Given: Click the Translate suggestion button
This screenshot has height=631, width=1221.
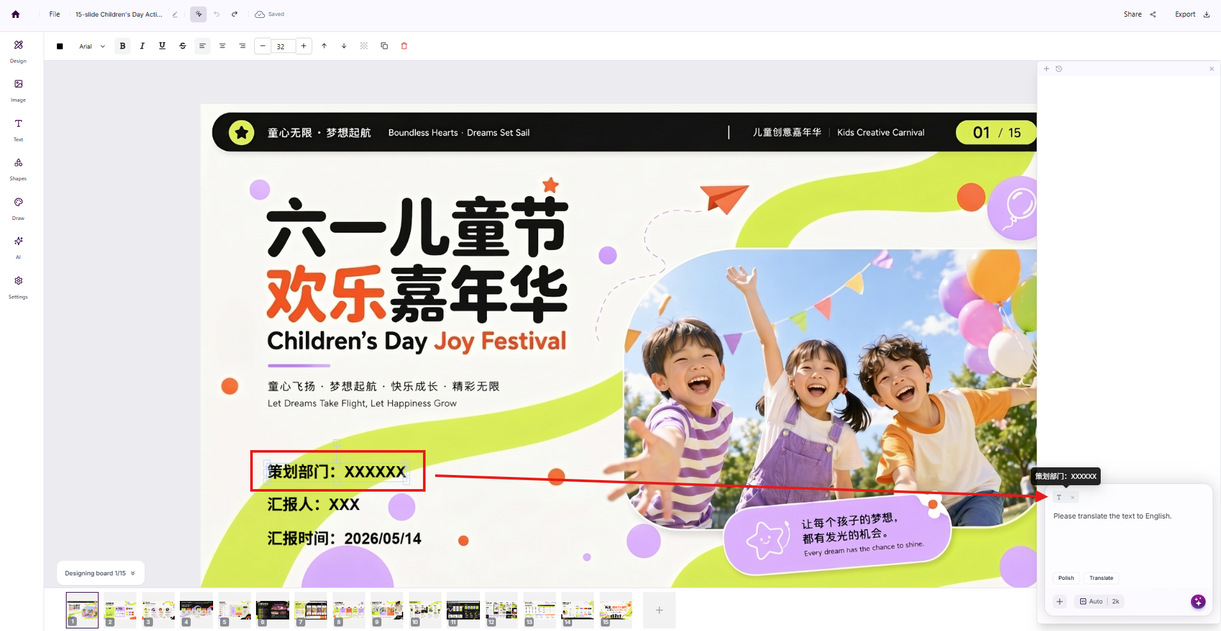Looking at the screenshot, I should point(1101,578).
